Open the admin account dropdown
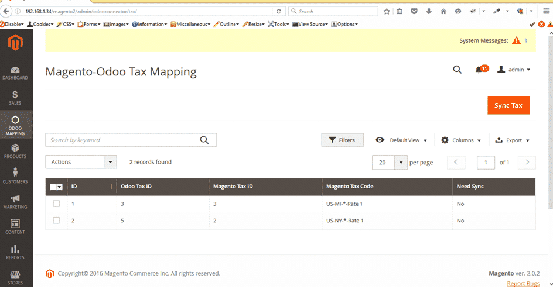The image size is (553, 296). [514, 70]
